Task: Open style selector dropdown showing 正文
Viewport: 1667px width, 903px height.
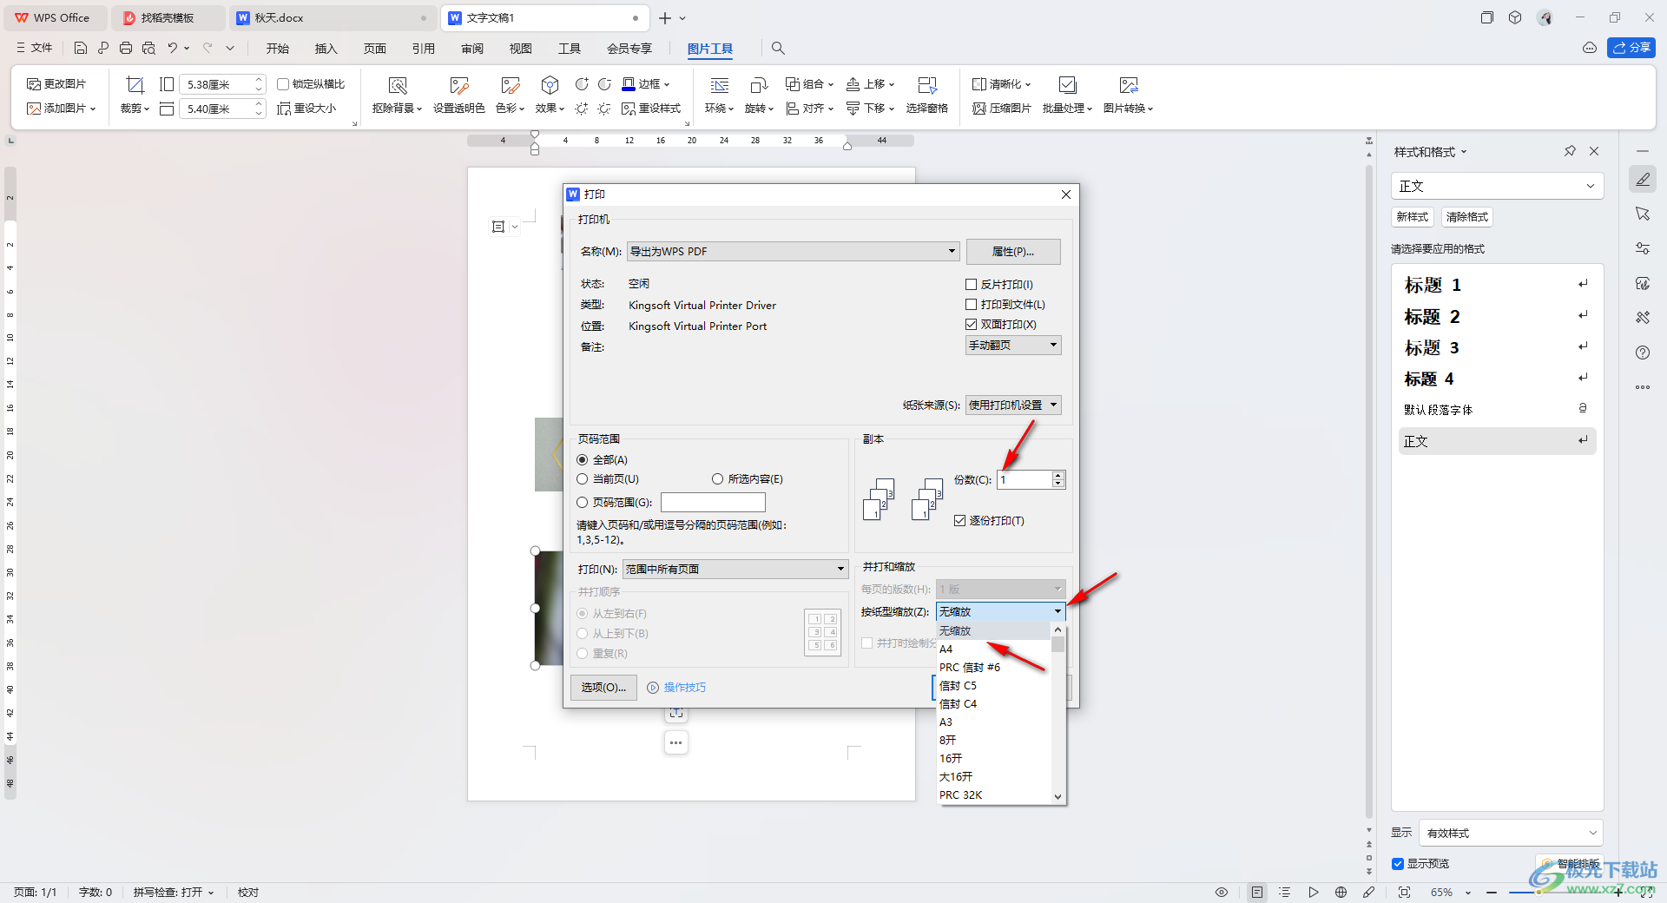Action: click(1497, 186)
